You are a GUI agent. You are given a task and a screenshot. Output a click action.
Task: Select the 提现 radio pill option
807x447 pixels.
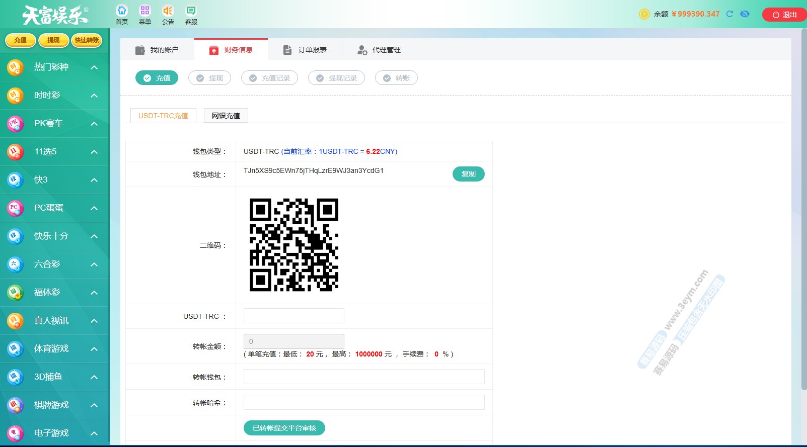[x=209, y=78]
